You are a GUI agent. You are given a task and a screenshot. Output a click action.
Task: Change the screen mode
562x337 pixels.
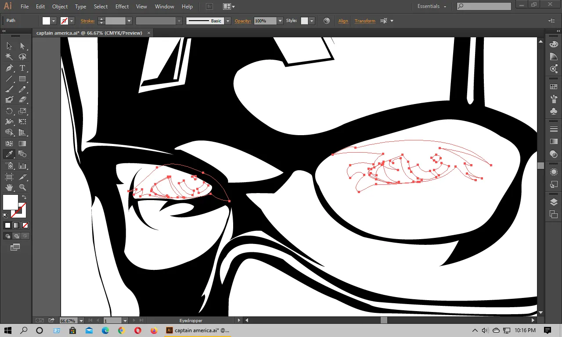(x=15, y=247)
